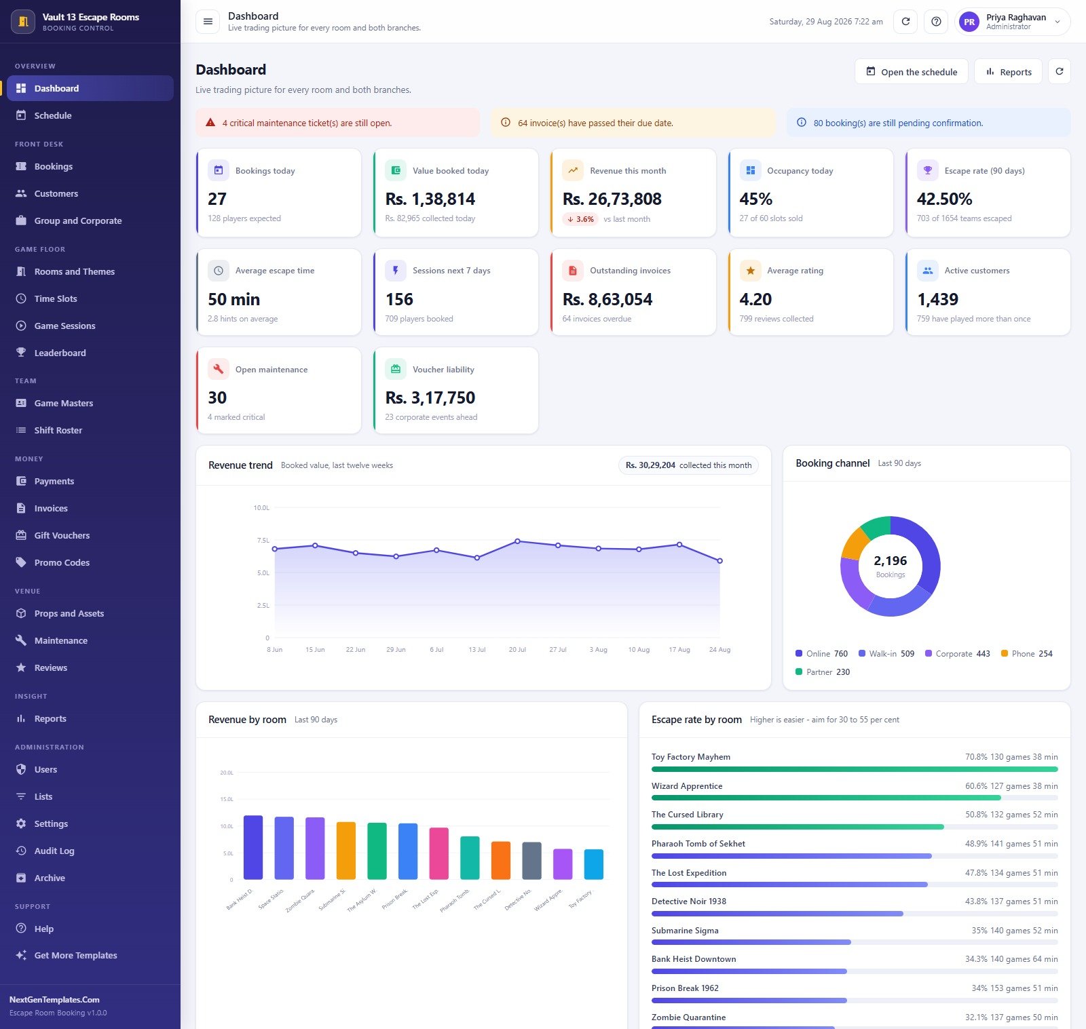1086x1029 pixels.
Task: Expand Priya Raghavan account dropdown chevron
Action: coord(1057,22)
